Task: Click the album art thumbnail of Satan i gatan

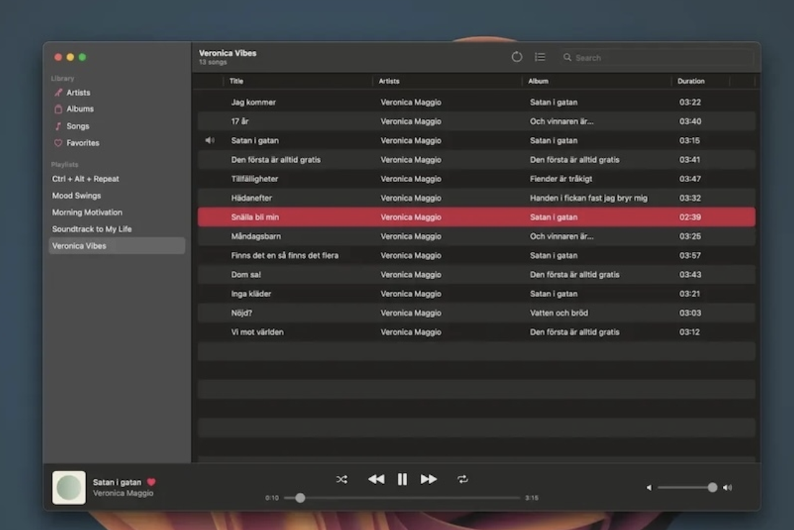Action: (68, 487)
